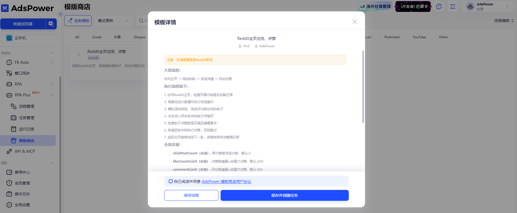Open the 最近更新 sort dropdown
Image resolution: width=517 pixels, height=213 pixels.
(113, 21)
